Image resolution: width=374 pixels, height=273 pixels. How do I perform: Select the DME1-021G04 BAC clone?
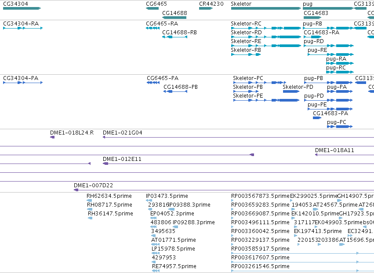tap(238, 137)
